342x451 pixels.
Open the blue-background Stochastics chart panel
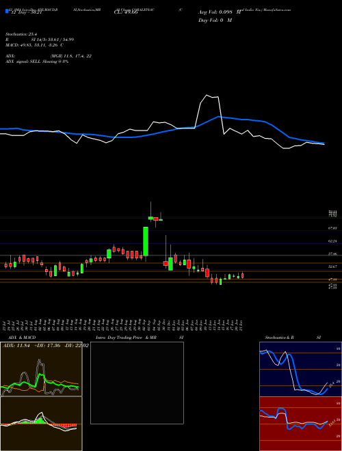point(300,369)
